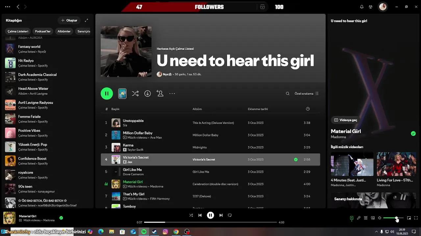
Task: Toggle shuffle in bottom player bar
Action: click(x=191, y=215)
